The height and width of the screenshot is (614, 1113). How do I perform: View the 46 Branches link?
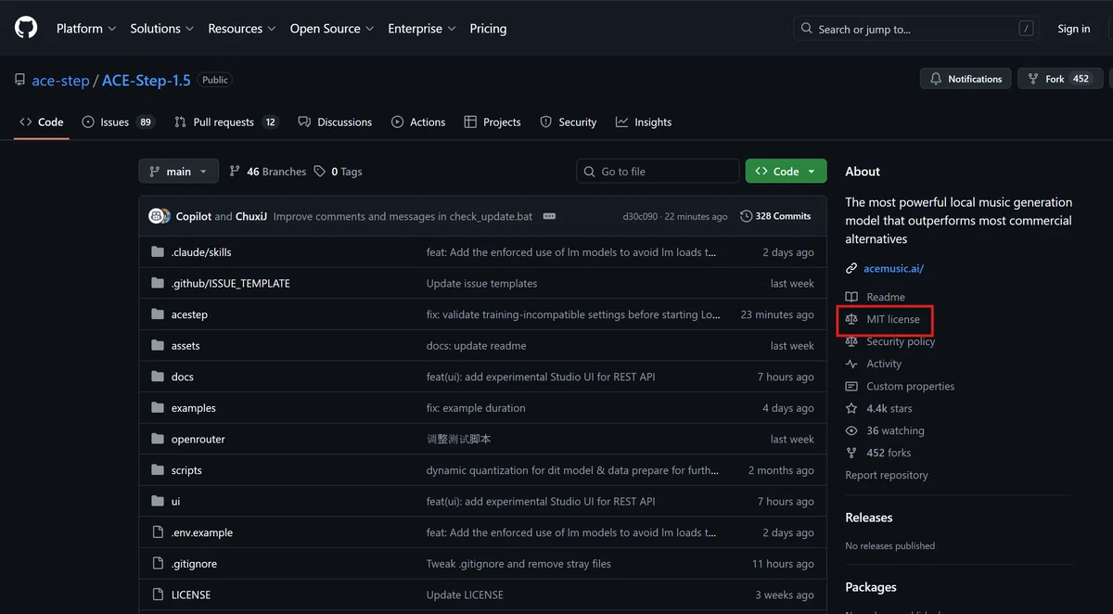click(268, 172)
